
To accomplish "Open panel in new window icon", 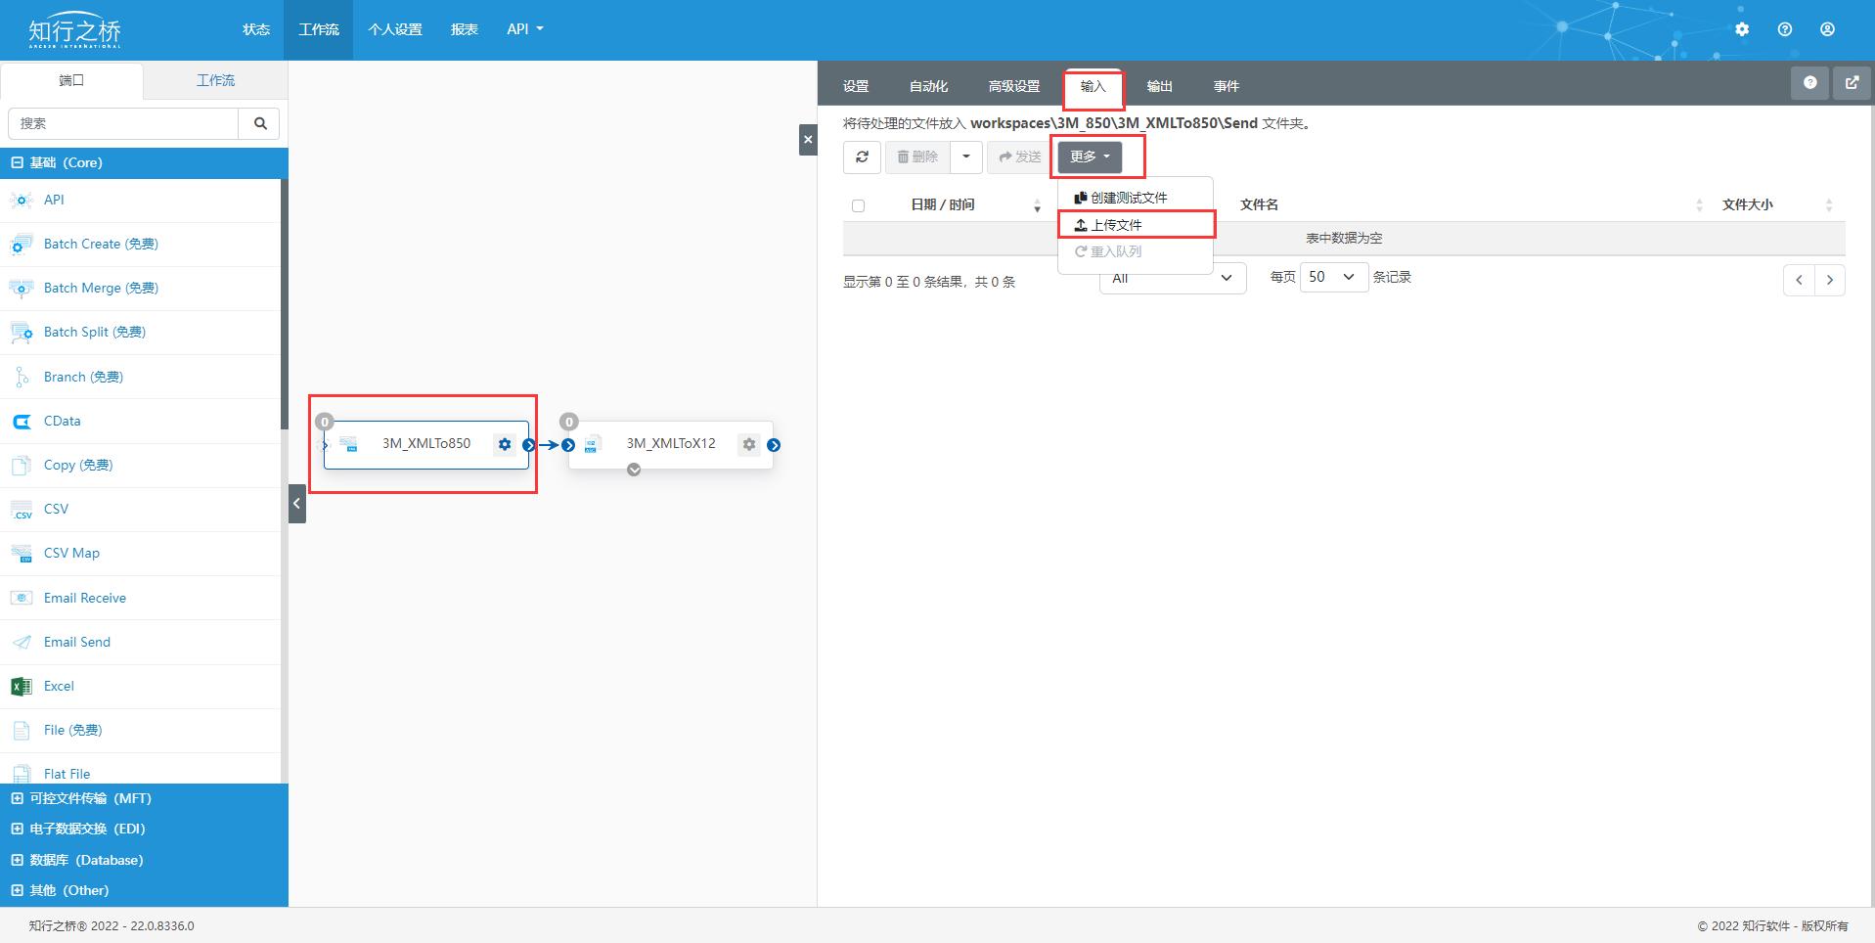I will (1852, 83).
